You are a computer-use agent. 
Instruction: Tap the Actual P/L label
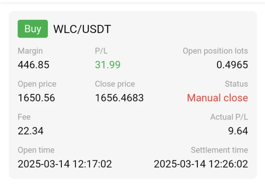point(229,117)
